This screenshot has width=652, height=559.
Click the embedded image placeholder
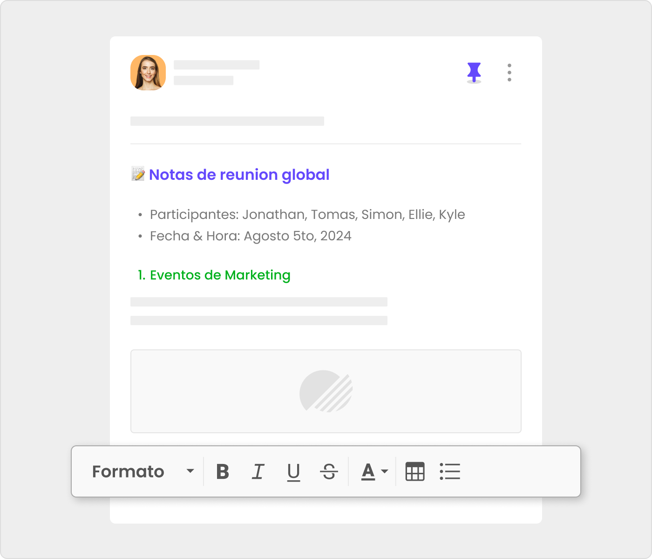click(x=326, y=391)
